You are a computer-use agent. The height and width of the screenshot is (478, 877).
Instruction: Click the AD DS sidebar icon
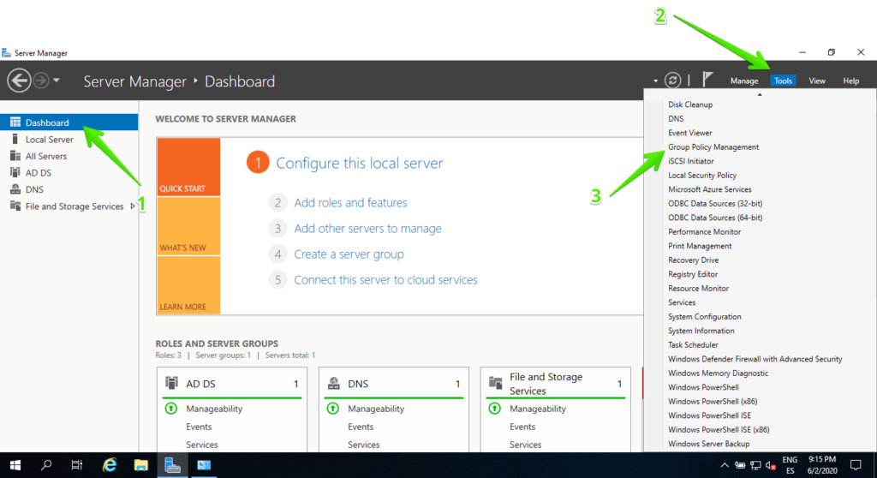[15, 172]
